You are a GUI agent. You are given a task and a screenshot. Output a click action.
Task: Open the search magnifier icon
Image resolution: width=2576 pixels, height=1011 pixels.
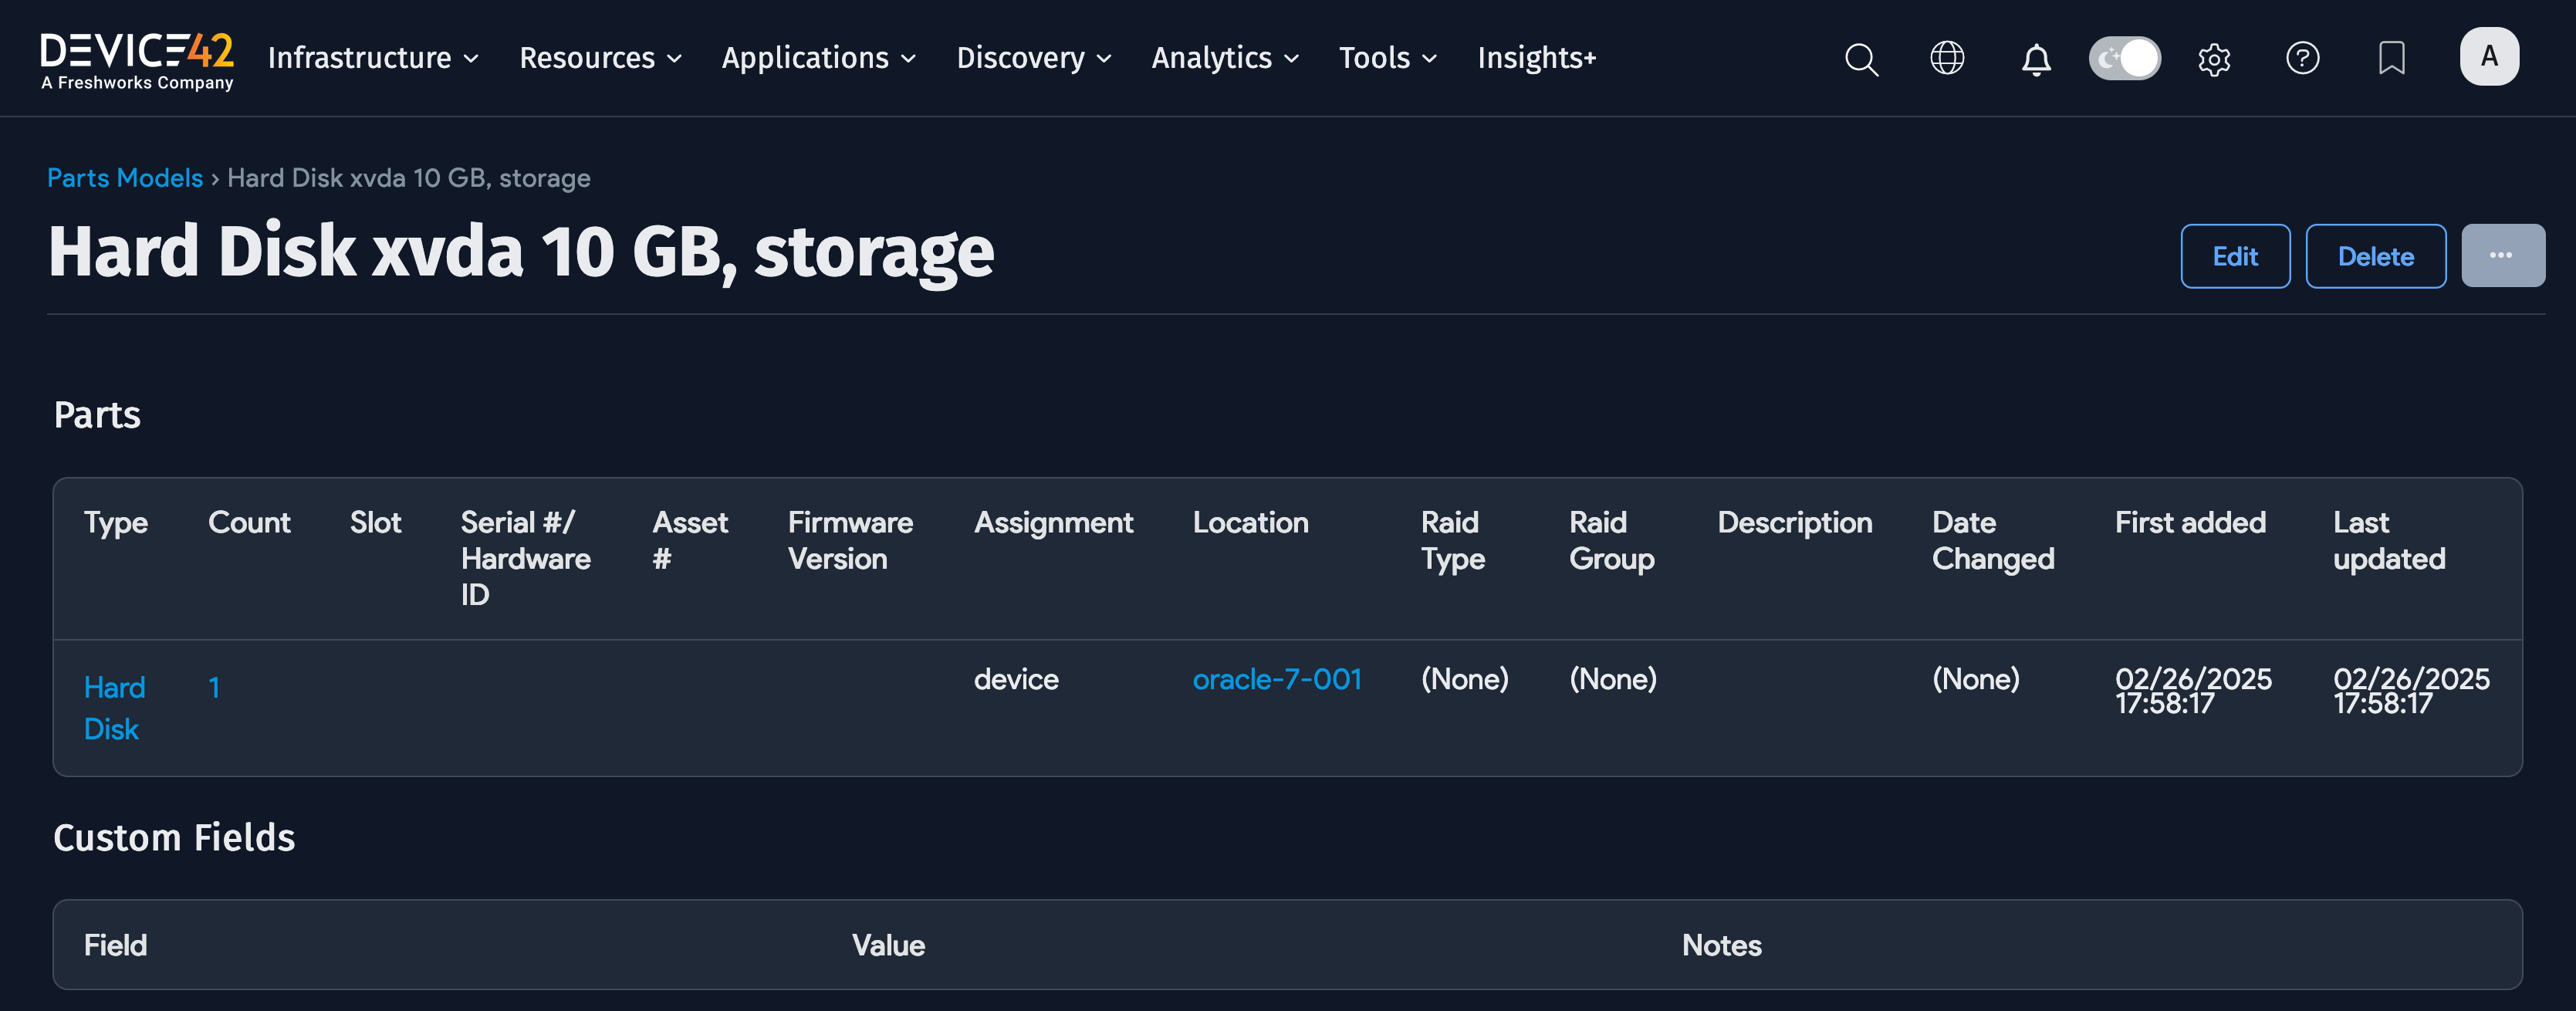click(x=1860, y=58)
